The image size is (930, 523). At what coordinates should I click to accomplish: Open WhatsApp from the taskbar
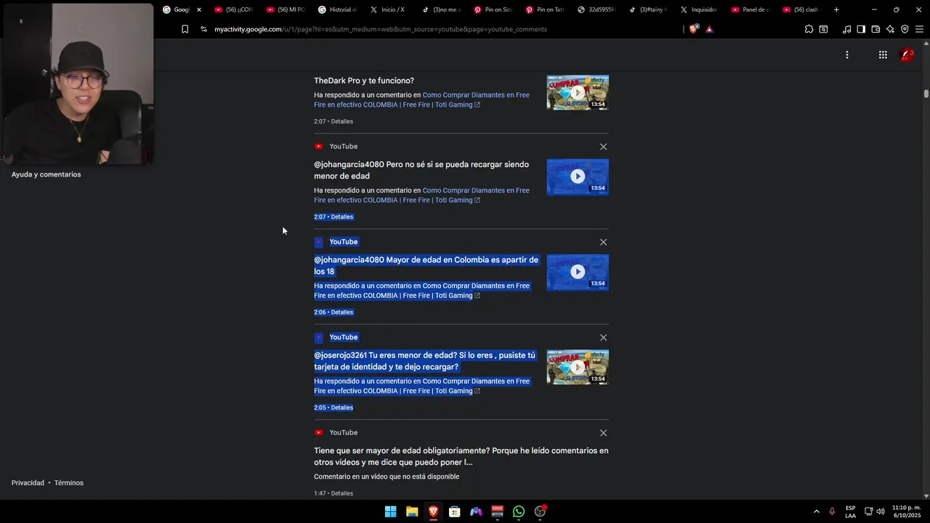click(x=518, y=511)
